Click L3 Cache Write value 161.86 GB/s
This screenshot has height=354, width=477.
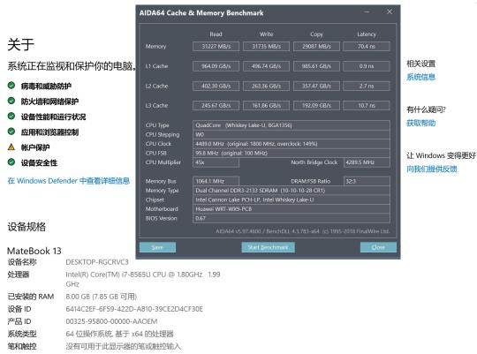(266, 105)
